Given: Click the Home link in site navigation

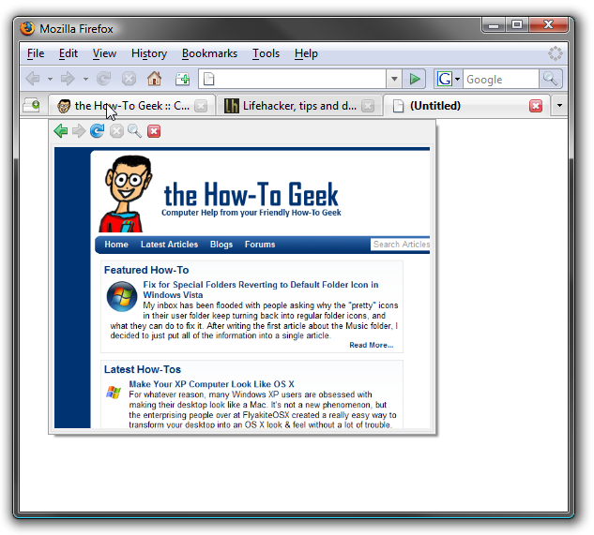Looking at the screenshot, I should pyautogui.click(x=116, y=245).
